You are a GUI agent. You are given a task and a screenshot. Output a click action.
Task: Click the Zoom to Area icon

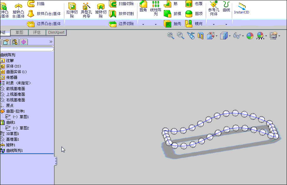point(180,35)
